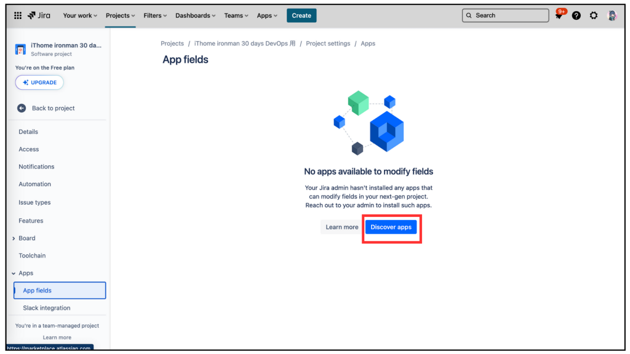Click the Apps breadcrumb link
The width and height of the screenshot is (630, 354).
(368, 44)
